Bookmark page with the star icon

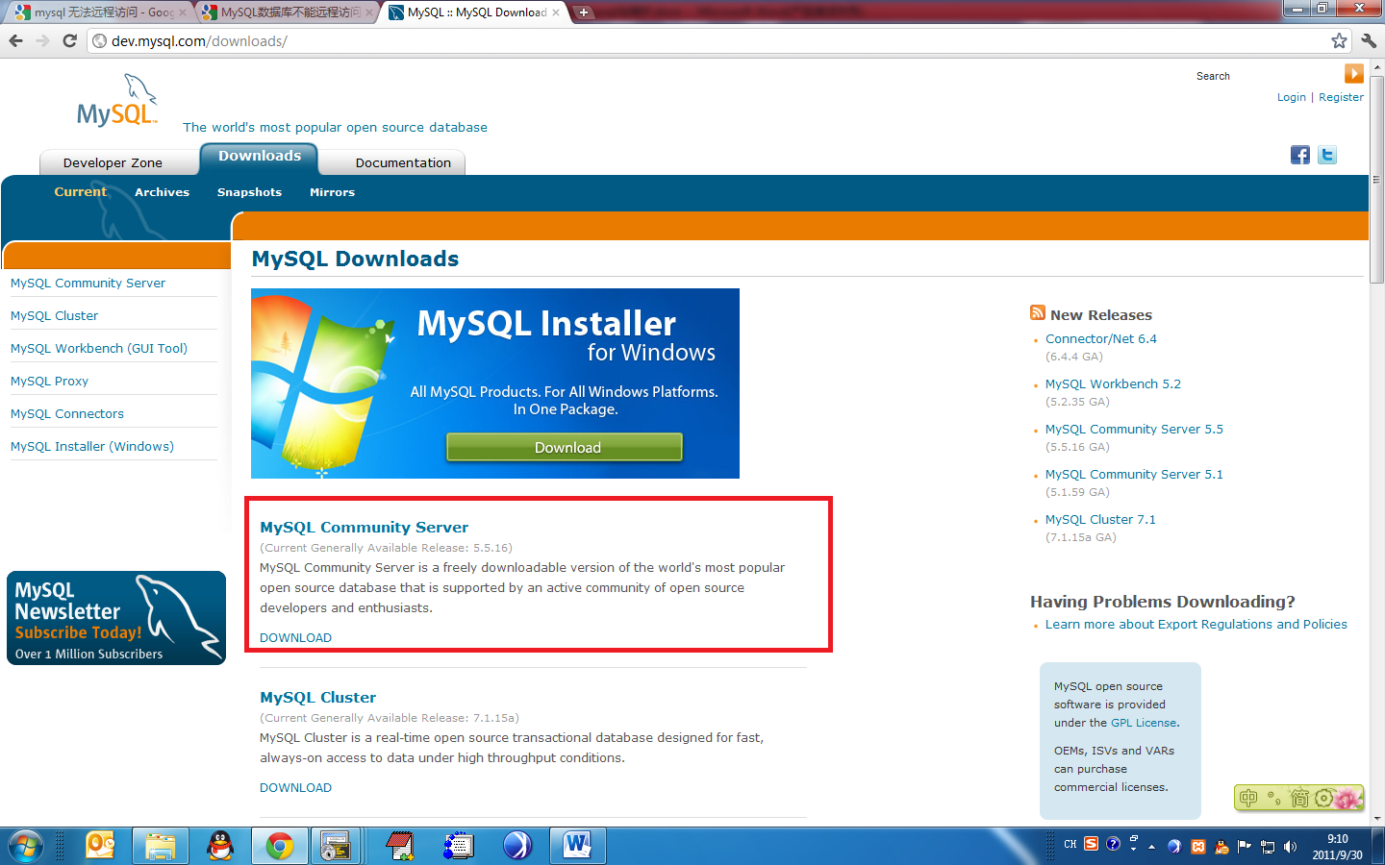pyautogui.click(x=1339, y=40)
